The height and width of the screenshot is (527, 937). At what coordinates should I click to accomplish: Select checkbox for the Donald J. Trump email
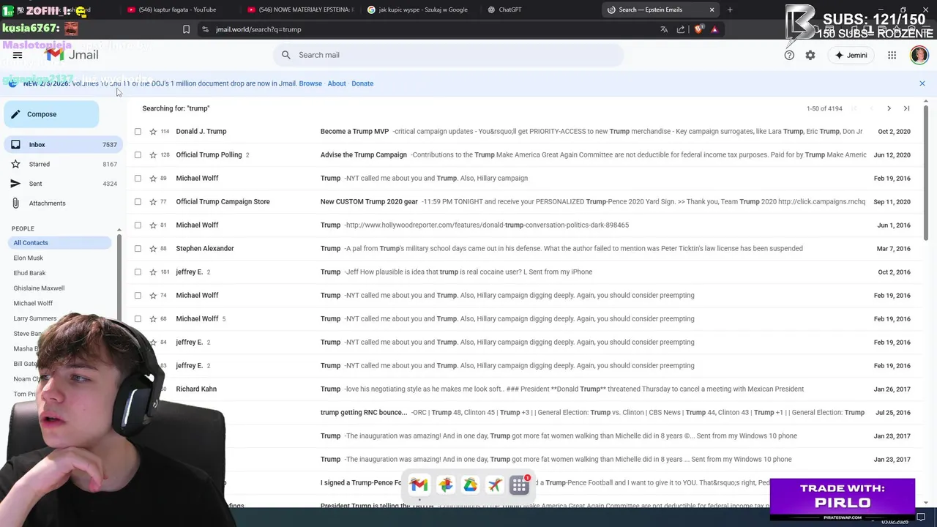click(x=138, y=132)
